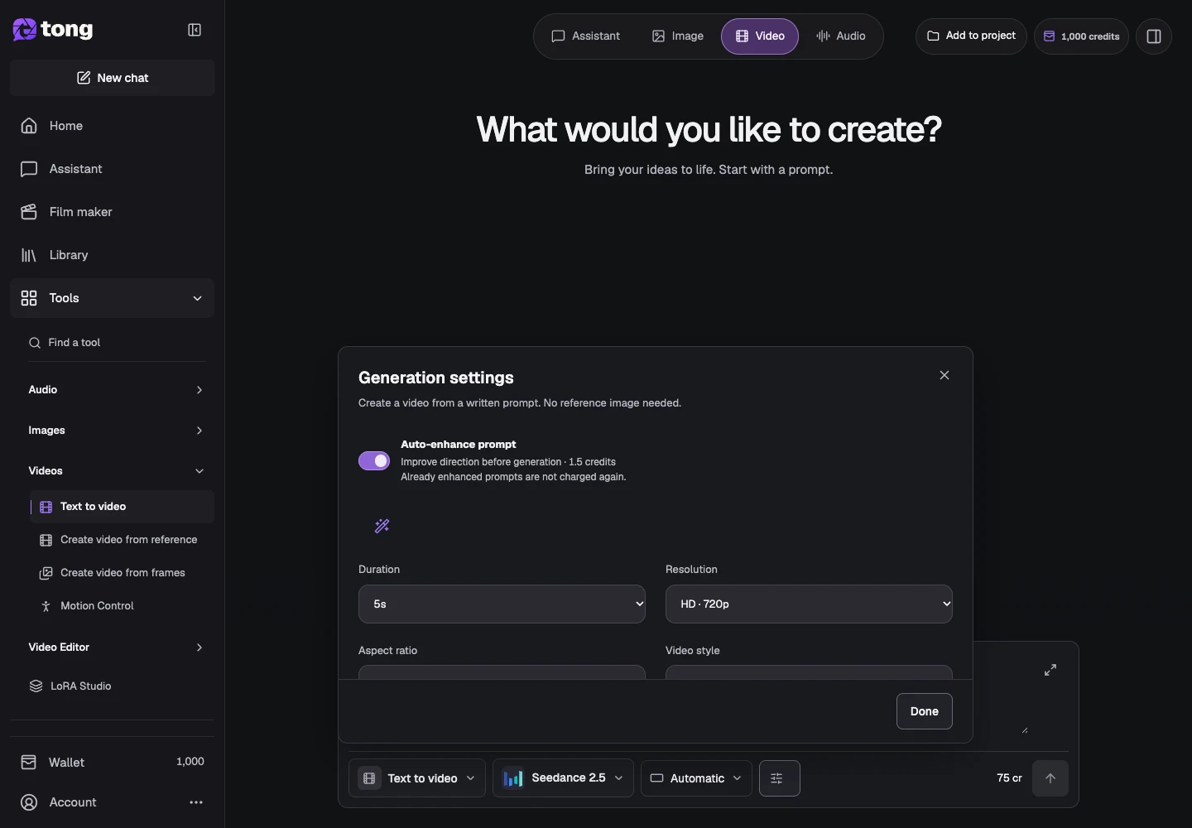Screen dimensions: 1192x828
Task: Go to Home in the sidebar
Action: pyautogui.click(x=112, y=126)
